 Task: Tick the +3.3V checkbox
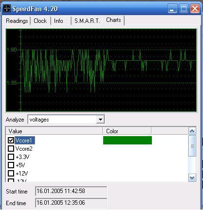[x=11, y=157]
